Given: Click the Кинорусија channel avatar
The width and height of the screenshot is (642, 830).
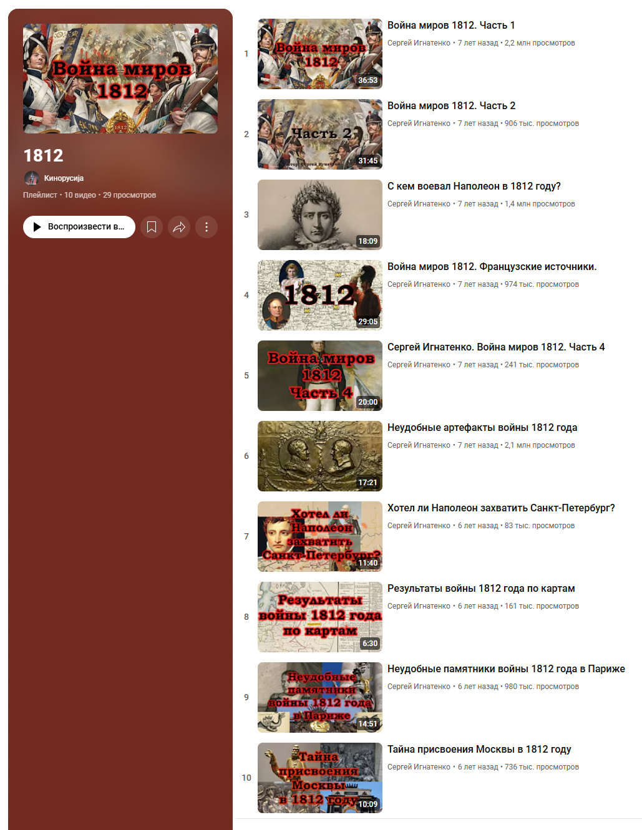Looking at the screenshot, I should click(31, 178).
